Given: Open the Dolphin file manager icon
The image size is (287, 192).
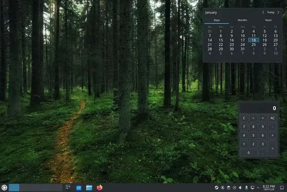Looking at the screenshot, I should (89, 187).
